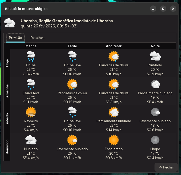Click the cloud icon beside Uberaba title

pos(10,23)
